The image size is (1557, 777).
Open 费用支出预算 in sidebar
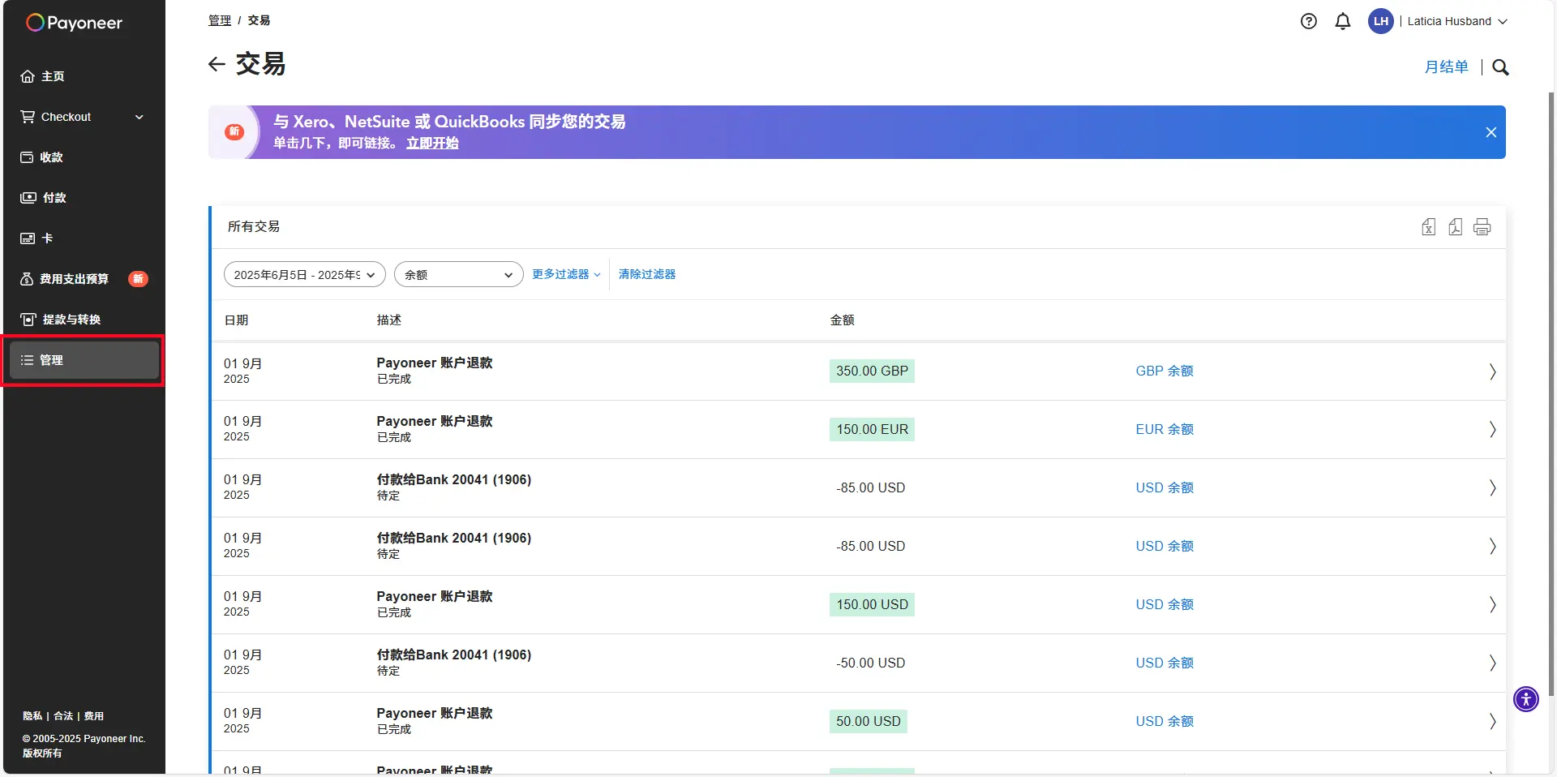83,279
